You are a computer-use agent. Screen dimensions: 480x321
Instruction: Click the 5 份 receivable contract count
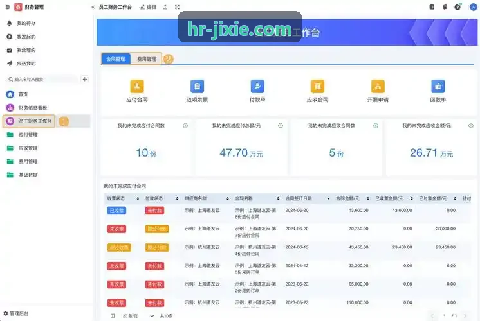[x=336, y=153]
